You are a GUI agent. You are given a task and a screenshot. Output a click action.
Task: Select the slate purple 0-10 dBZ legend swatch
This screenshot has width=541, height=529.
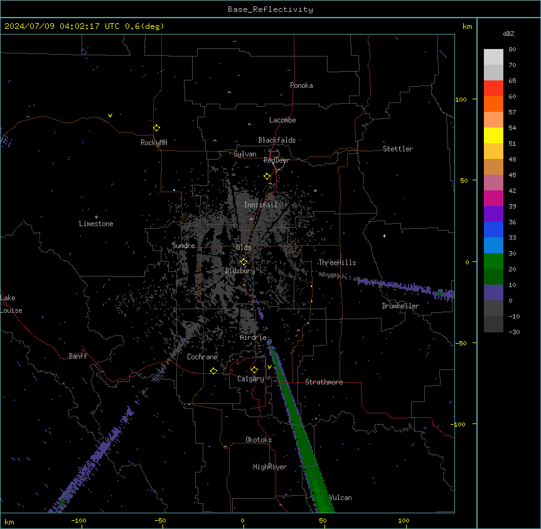[x=493, y=293]
